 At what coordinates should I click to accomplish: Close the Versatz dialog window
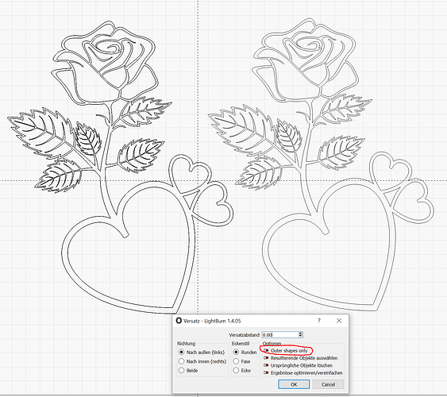(x=339, y=321)
